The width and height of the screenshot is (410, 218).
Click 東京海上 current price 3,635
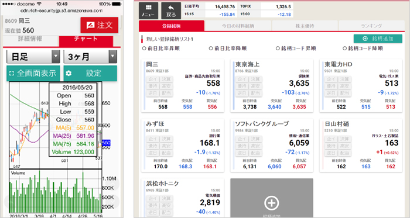299,84
